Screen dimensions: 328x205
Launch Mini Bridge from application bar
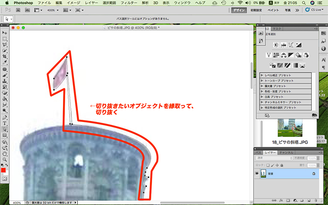(x=28, y=10)
